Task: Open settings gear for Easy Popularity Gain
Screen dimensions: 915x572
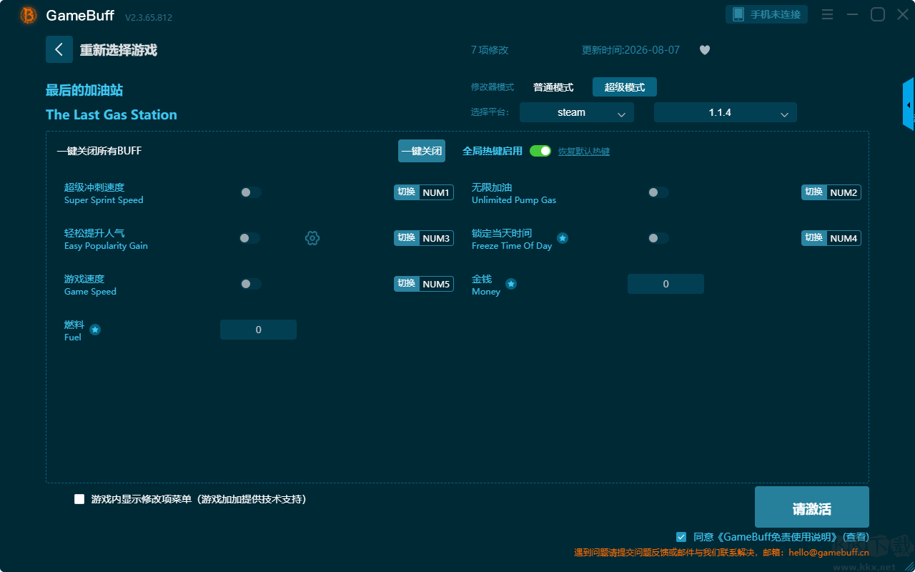Action: click(x=312, y=238)
